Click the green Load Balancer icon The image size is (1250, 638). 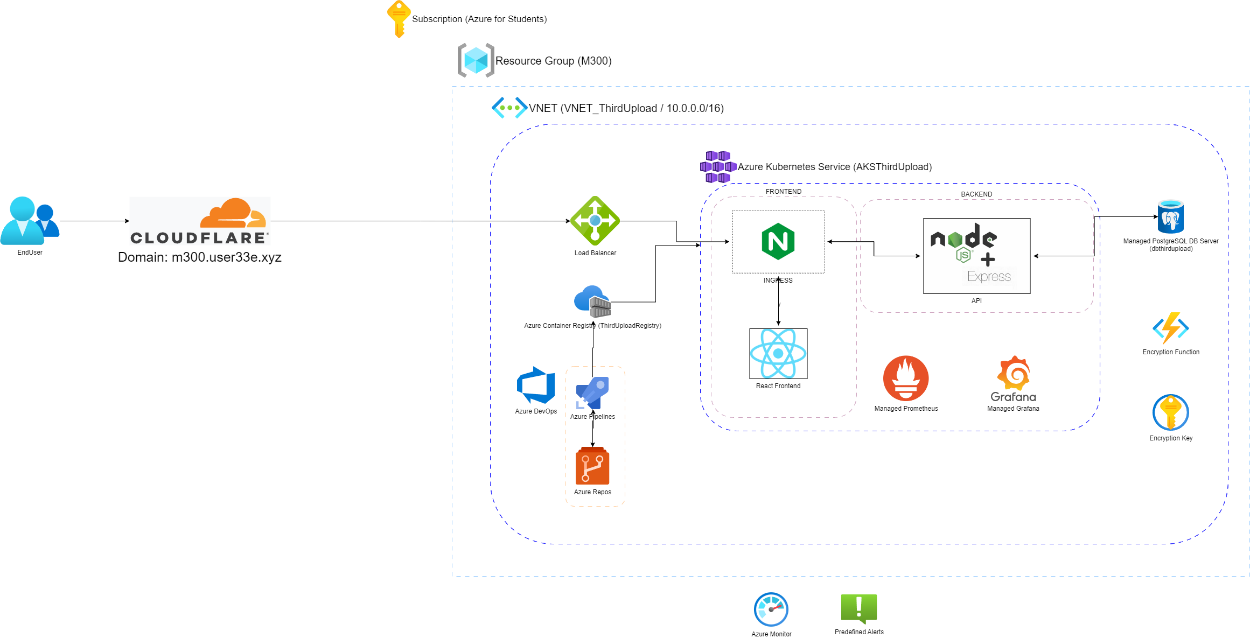(595, 221)
